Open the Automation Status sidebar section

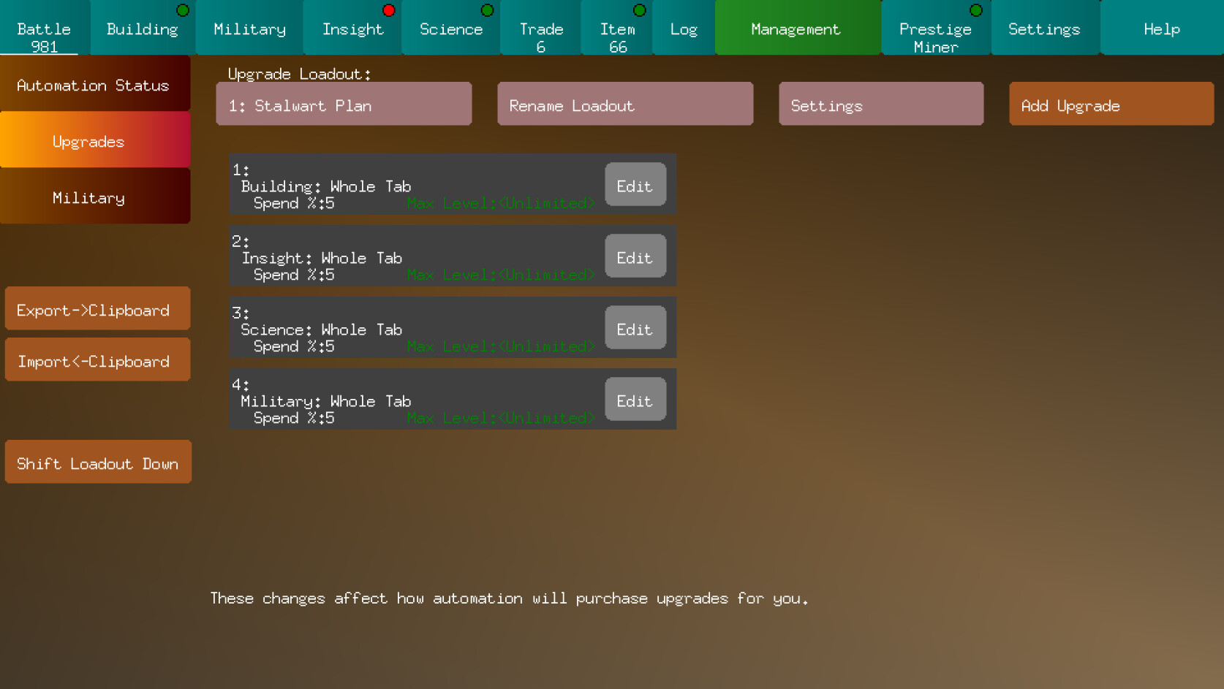[x=94, y=85]
